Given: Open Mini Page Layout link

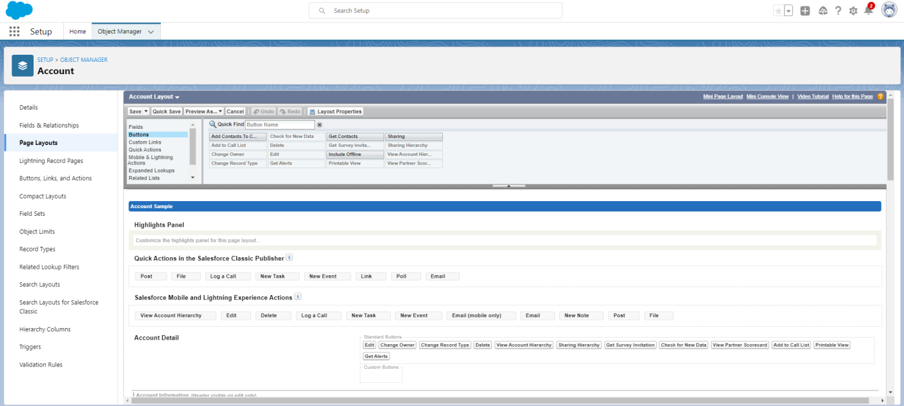Looking at the screenshot, I should (x=723, y=97).
